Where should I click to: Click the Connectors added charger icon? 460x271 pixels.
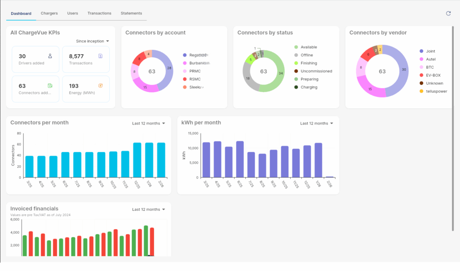point(50,85)
